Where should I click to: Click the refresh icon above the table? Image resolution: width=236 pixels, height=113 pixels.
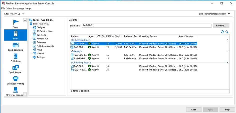pyautogui.click(x=222, y=32)
